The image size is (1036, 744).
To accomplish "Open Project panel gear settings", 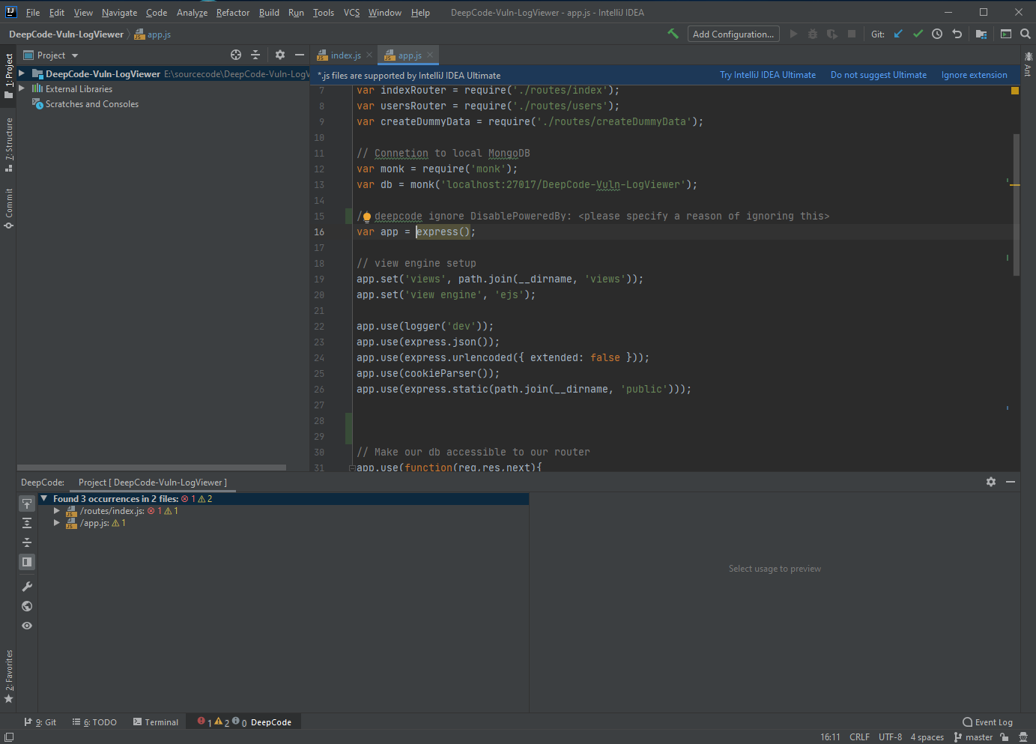I will tap(280, 55).
